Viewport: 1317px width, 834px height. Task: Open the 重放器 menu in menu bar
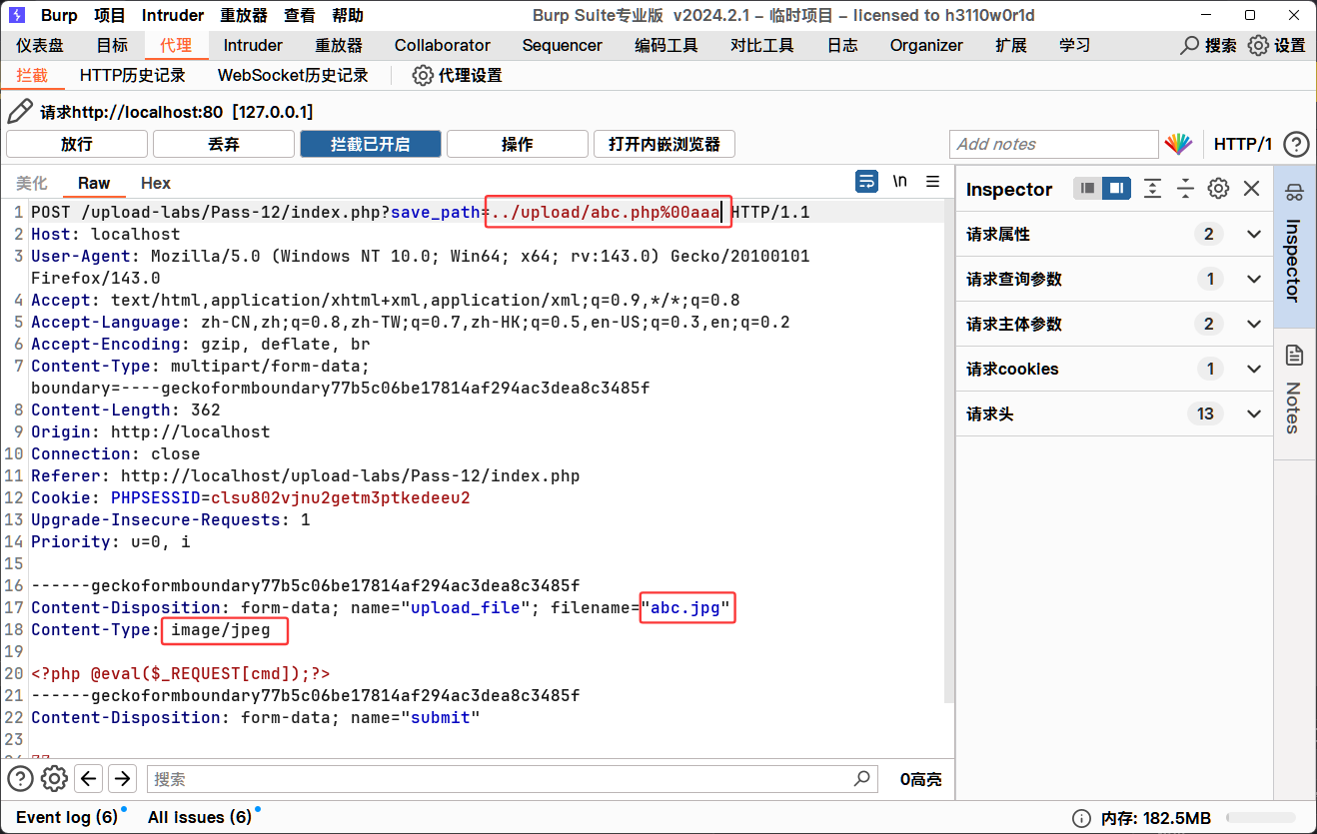(244, 15)
